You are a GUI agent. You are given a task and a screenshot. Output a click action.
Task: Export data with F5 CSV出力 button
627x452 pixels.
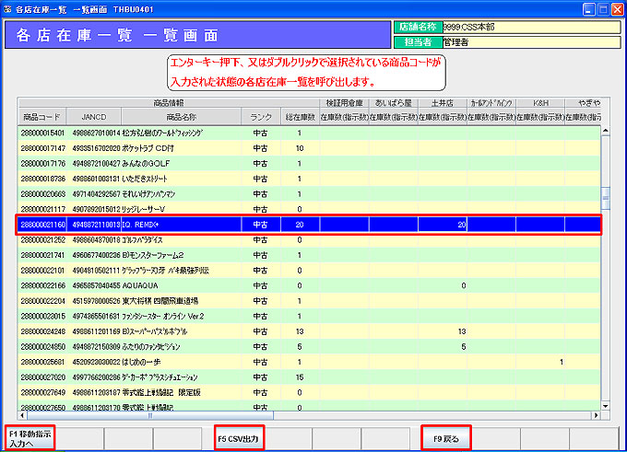point(251,438)
